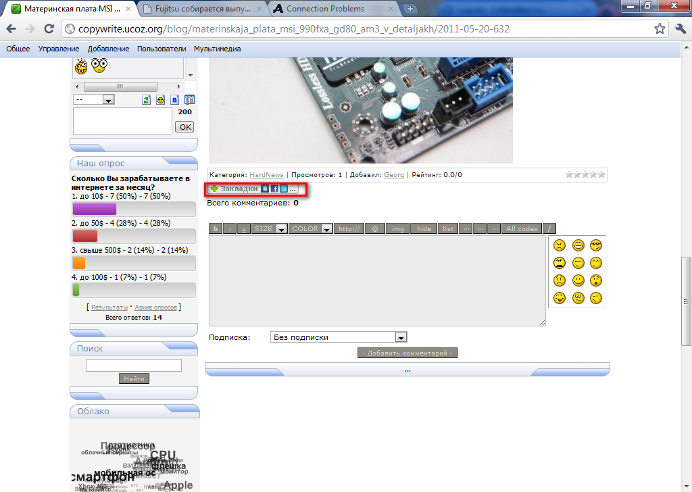
Task: Click into the comment text area
Action: [377, 280]
